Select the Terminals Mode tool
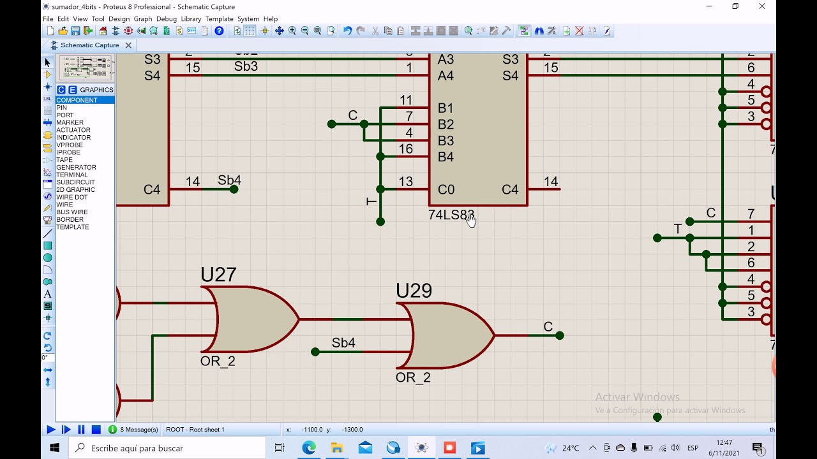This screenshot has height=459, width=817. coord(47,147)
